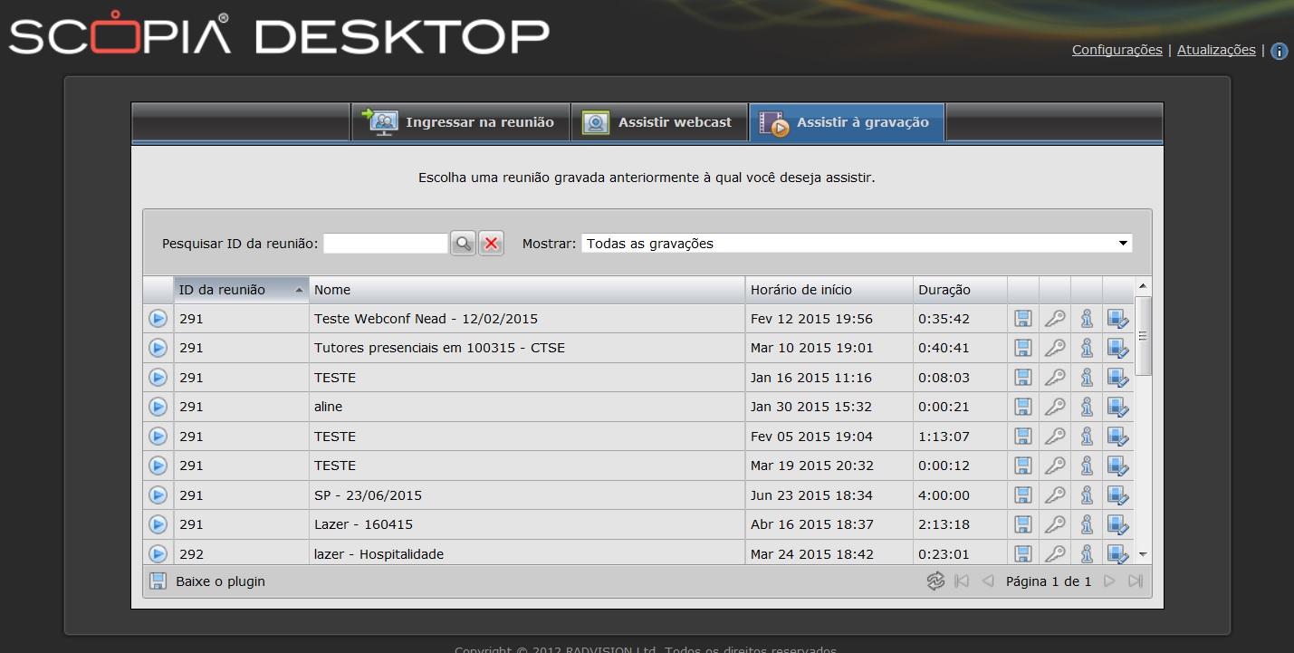Click the recordings list vertical scrollbar thumb
The width and height of the screenshot is (1294, 653).
[1143, 335]
